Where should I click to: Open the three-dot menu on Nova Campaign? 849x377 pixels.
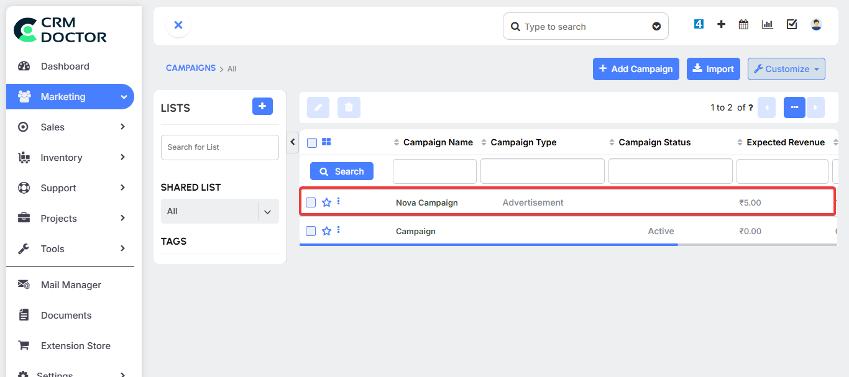tap(338, 202)
